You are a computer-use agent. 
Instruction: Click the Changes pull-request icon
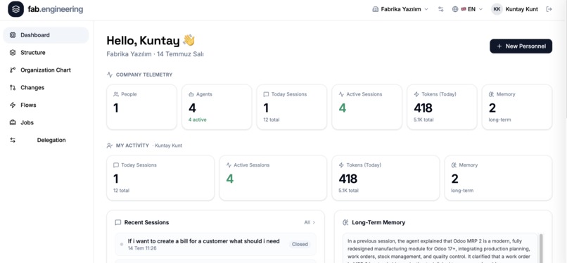pos(13,87)
